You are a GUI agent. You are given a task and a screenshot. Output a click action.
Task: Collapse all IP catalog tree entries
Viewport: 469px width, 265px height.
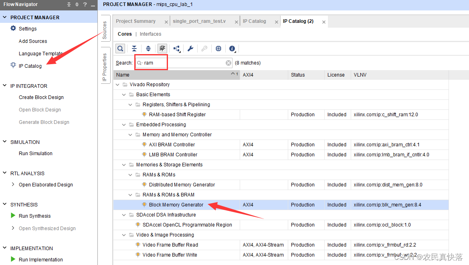tap(134, 49)
